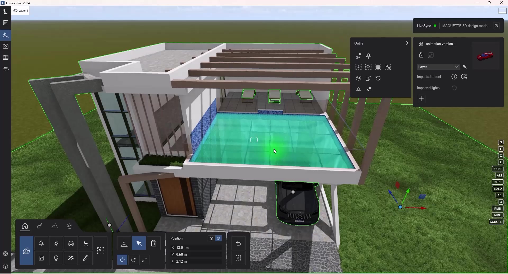Select the Objects home tab
Viewport: 508px width, 274px height.
tap(25, 226)
